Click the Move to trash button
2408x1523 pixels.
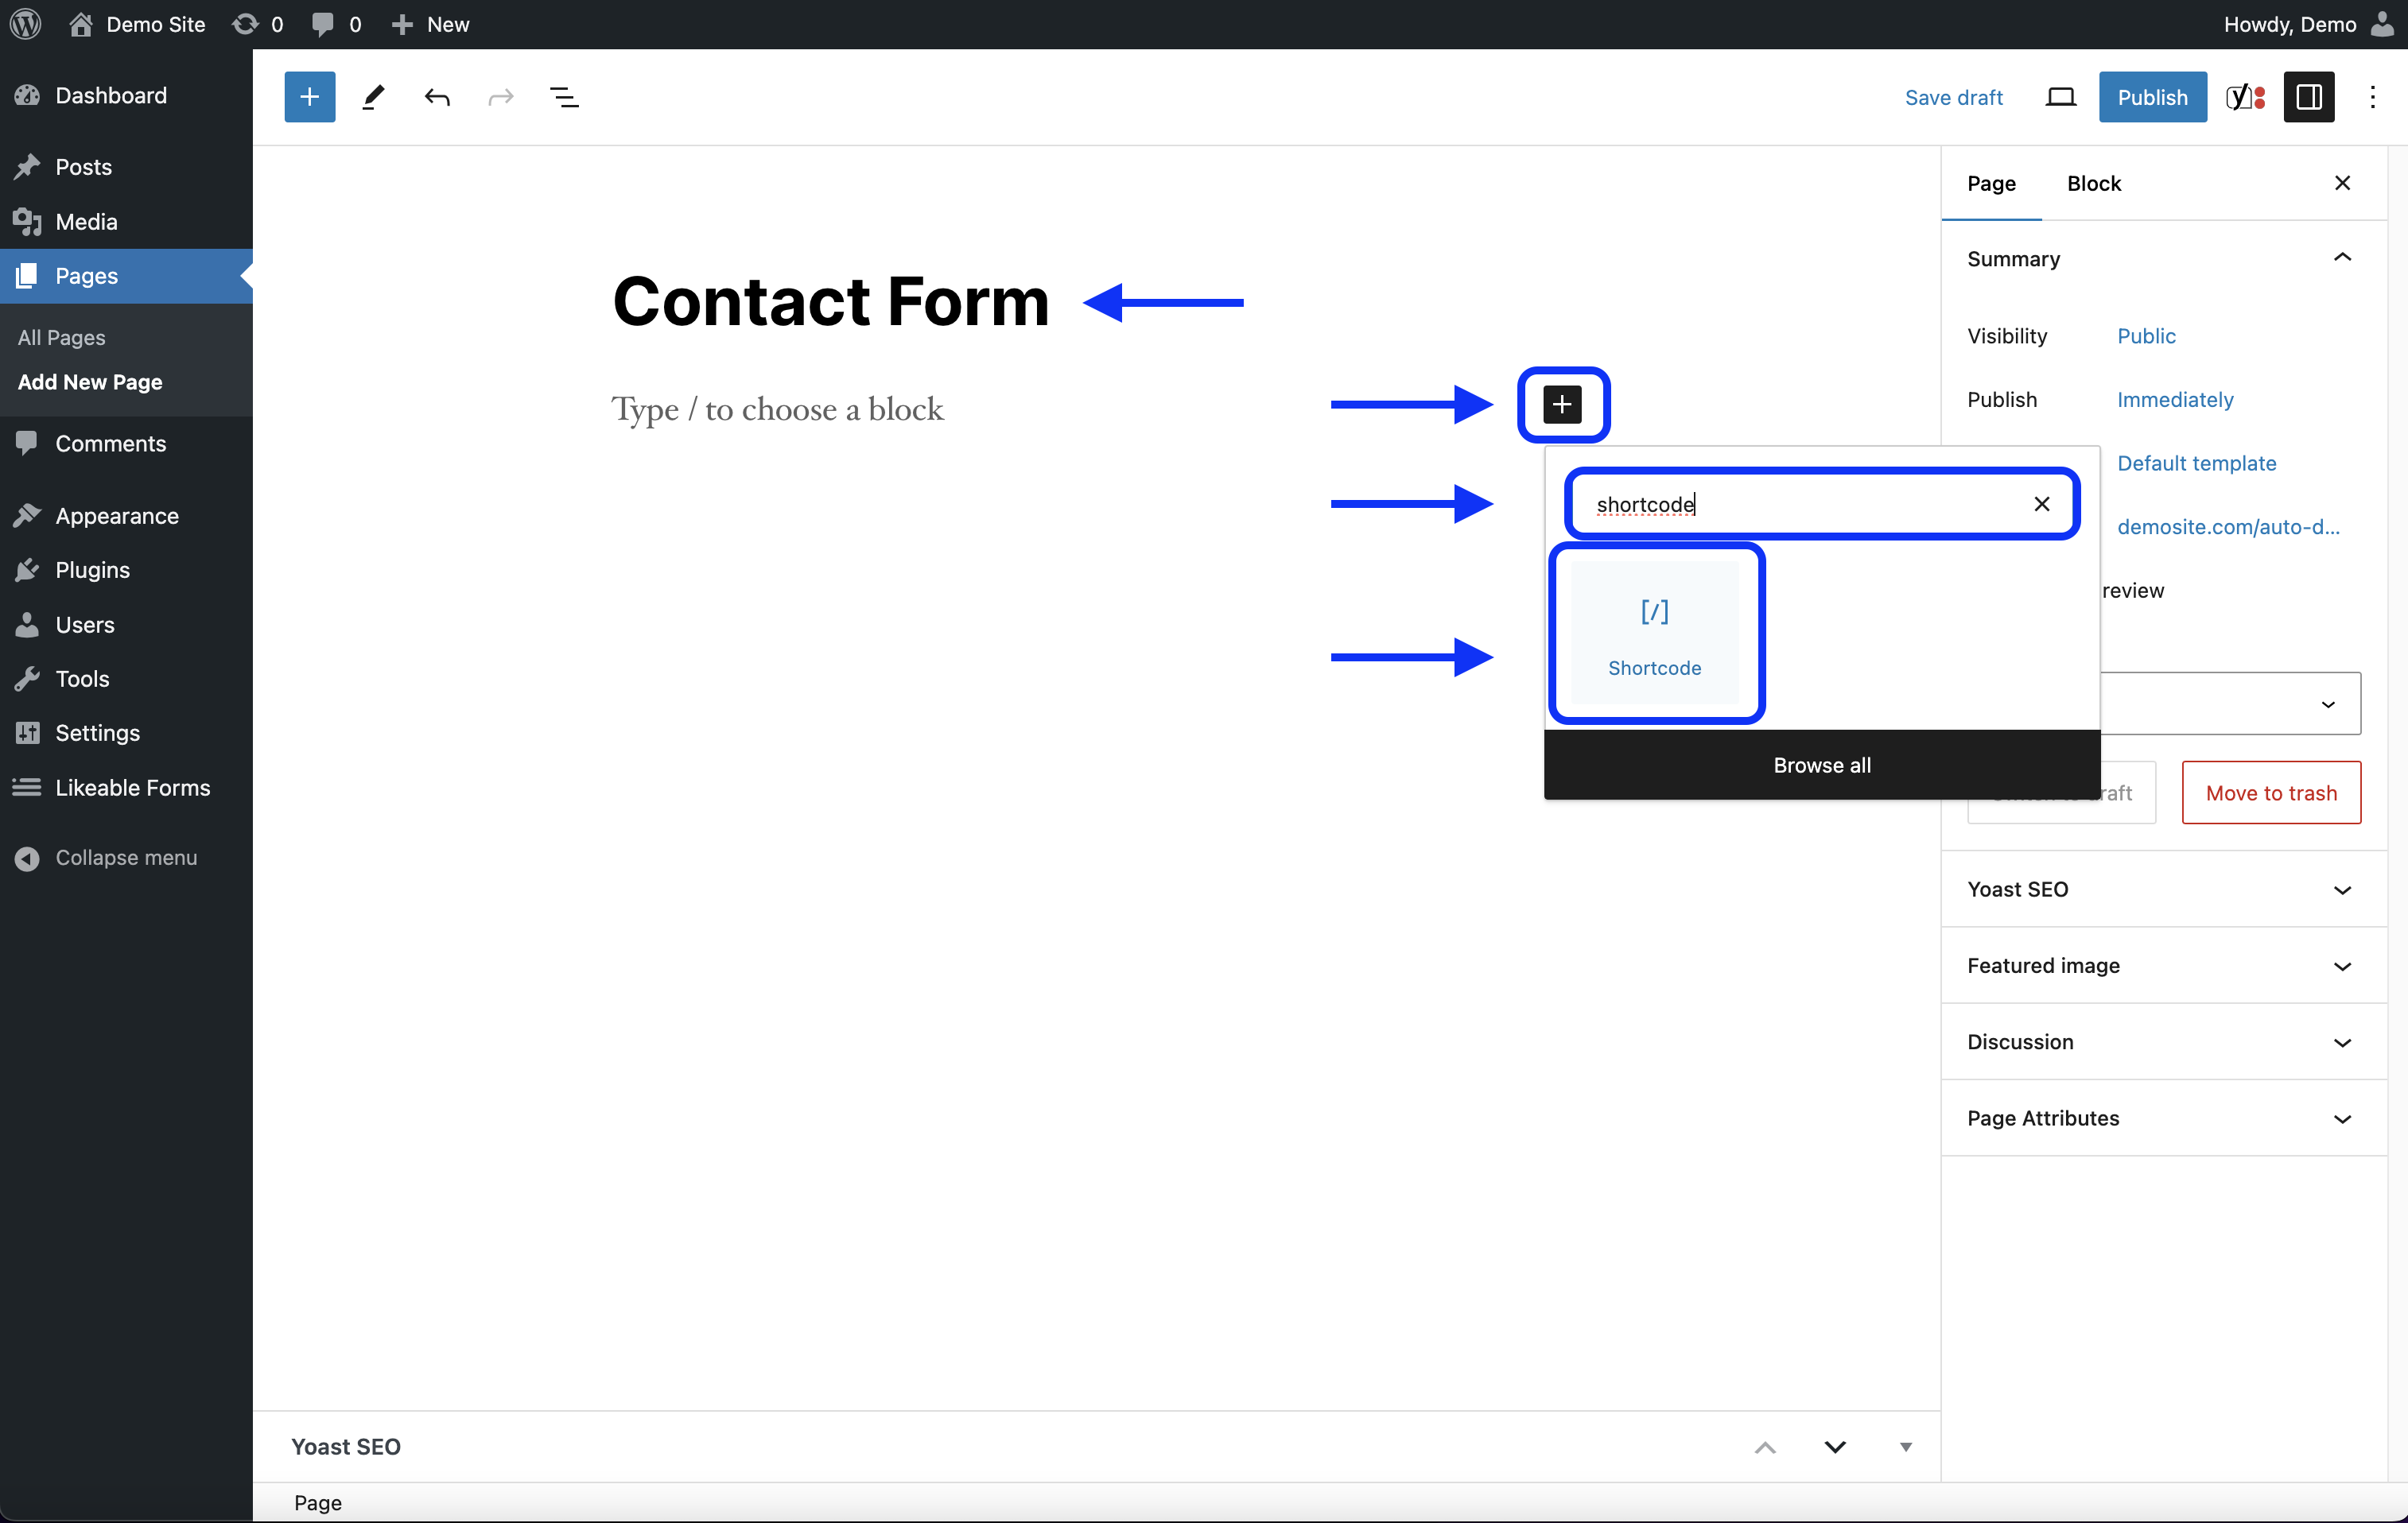pos(2270,793)
